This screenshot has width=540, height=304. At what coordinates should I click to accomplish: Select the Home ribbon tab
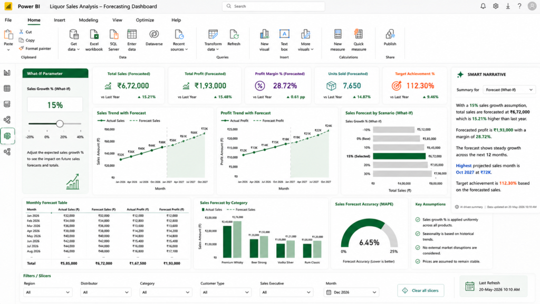coord(34,20)
